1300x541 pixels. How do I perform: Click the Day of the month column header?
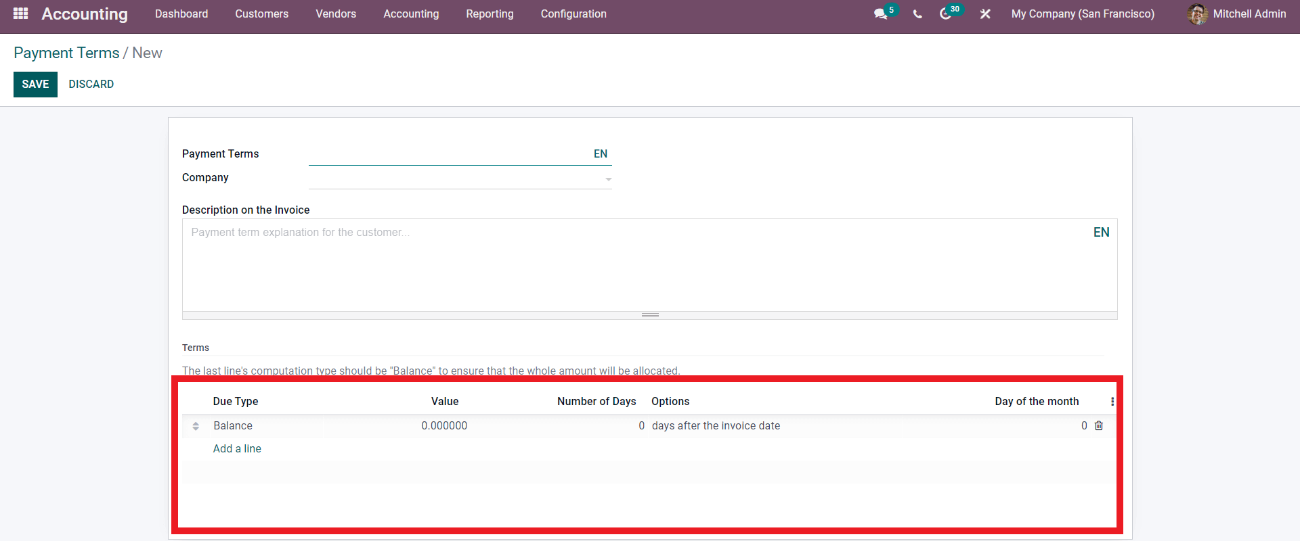(1037, 401)
